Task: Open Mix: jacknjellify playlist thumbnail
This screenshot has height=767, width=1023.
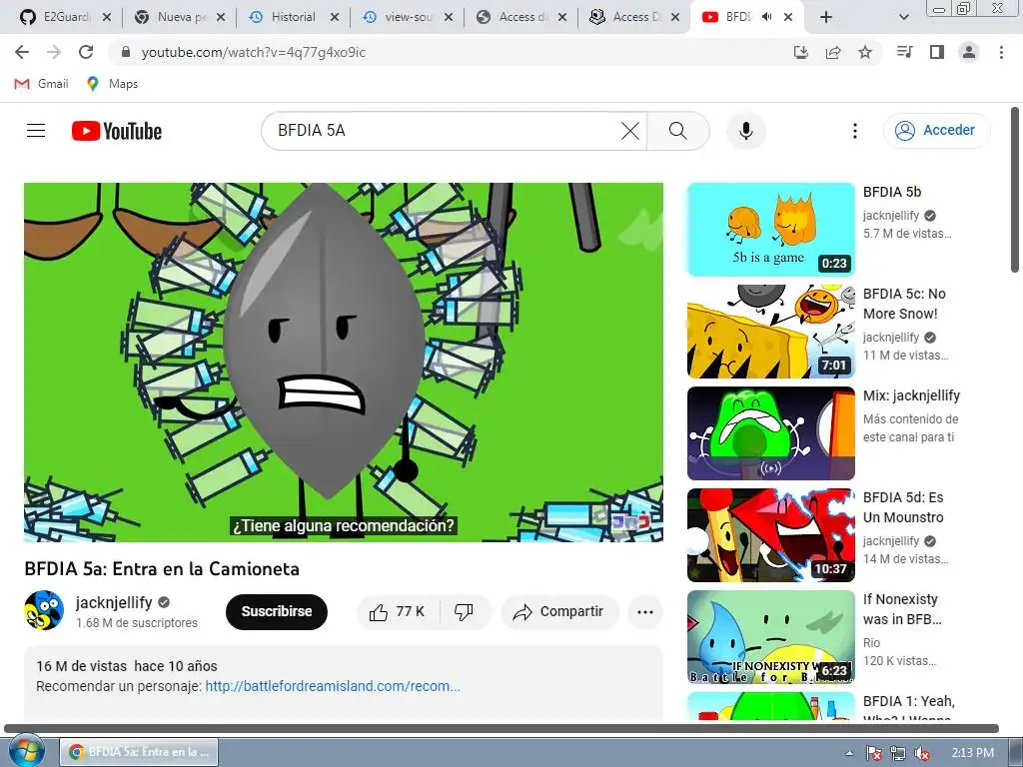Action: pos(771,433)
